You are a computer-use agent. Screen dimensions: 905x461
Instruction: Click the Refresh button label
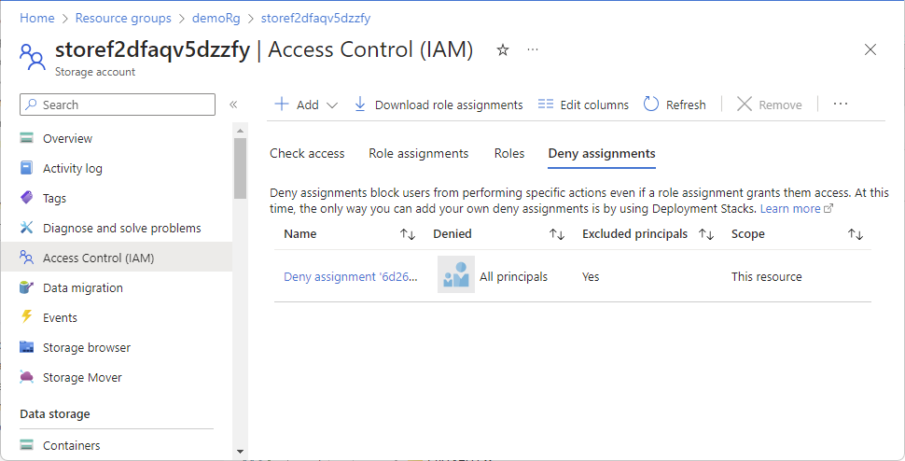tap(686, 105)
